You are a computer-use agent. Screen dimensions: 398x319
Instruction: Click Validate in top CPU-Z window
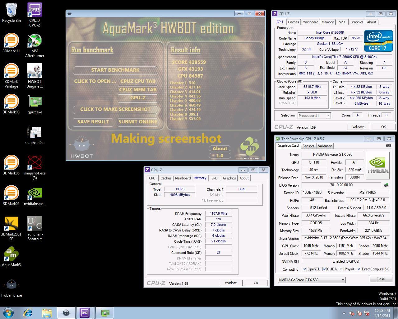tap(358, 127)
